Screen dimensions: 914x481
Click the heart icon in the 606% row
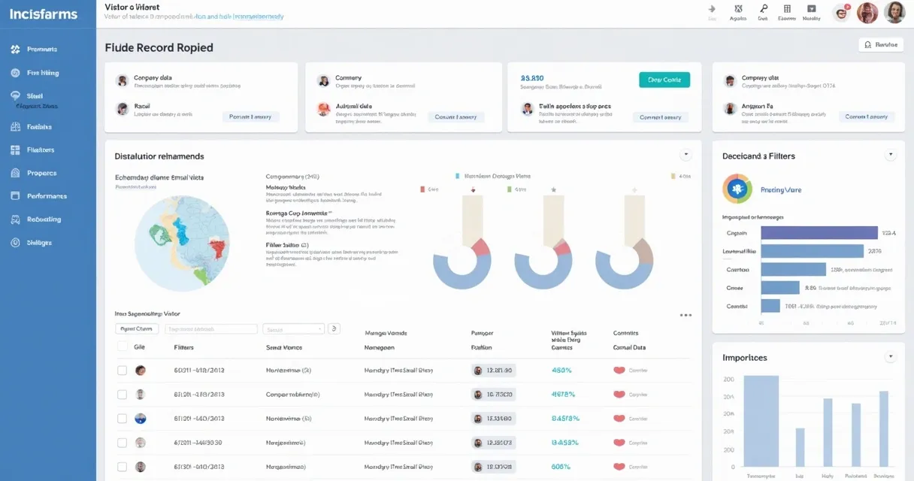[619, 467]
